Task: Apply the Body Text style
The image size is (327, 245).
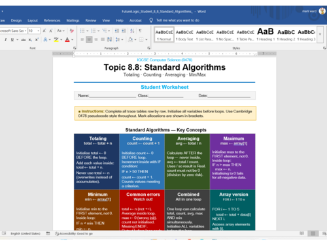Action: 184,35
